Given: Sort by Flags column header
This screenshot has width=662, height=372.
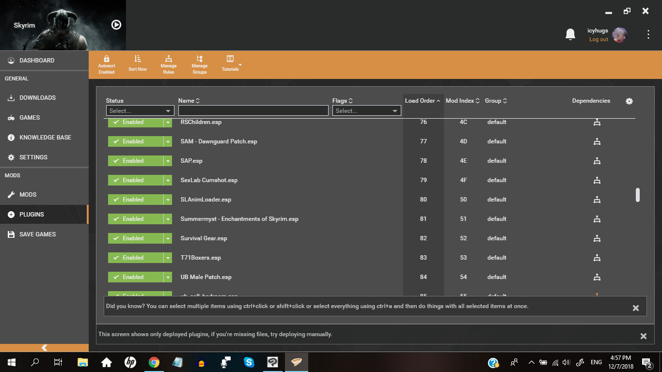Looking at the screenshot, I should (x=343, y=101).
